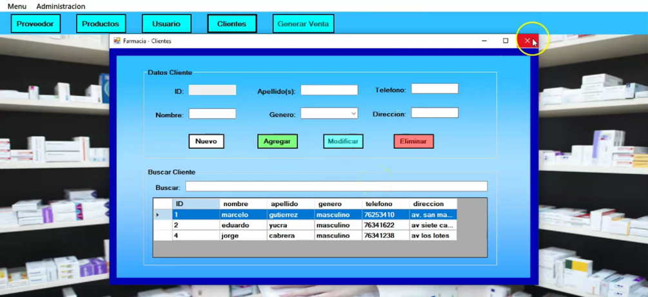Click the red Eliminar button
The height and width of the screenshot is (297, 648).
pos(413,141)
